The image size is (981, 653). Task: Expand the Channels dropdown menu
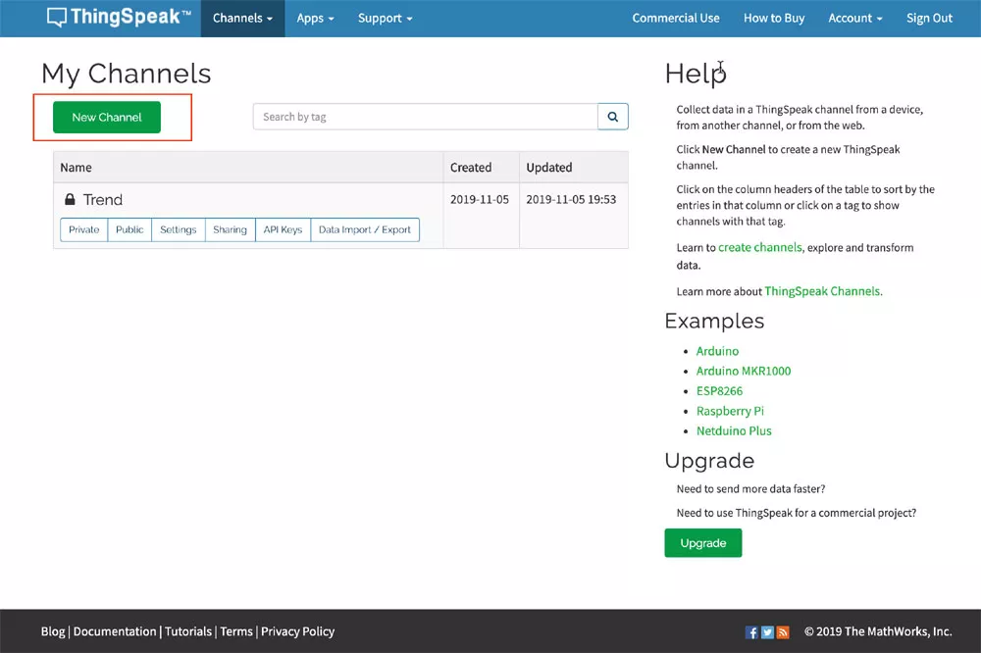pos(242,19)
